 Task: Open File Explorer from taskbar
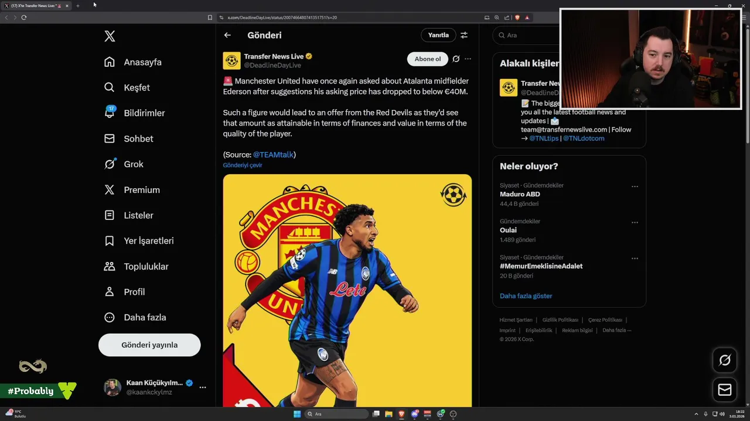click(x=388, y=414)
